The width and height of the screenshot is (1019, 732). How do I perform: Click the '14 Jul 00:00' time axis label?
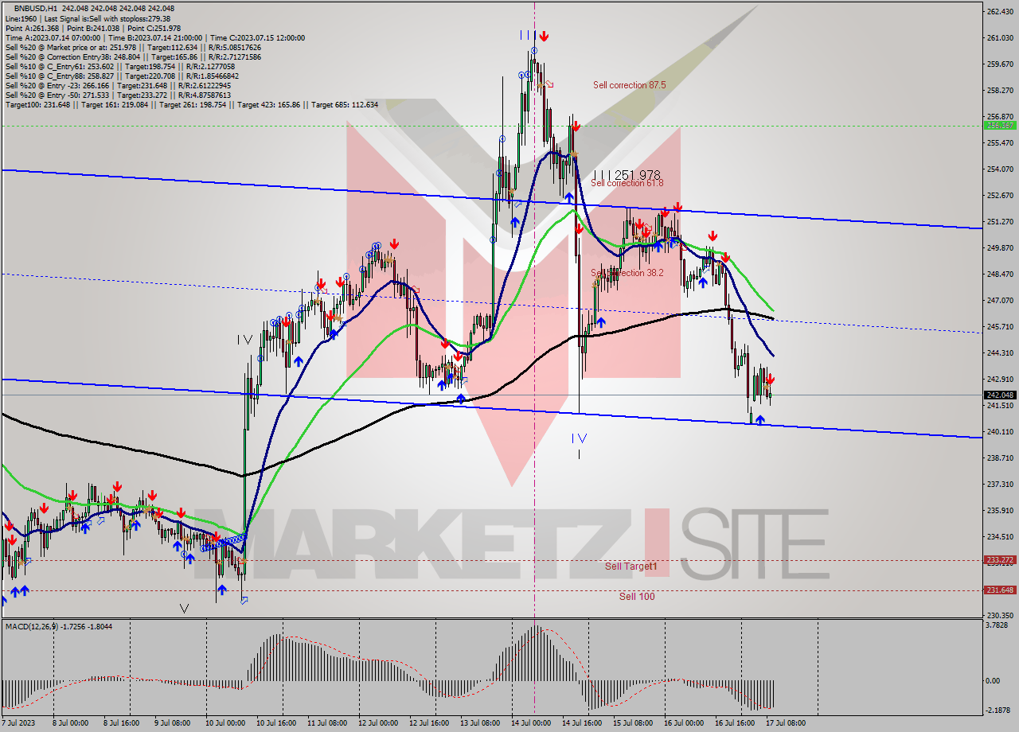(x=531, y=723)
